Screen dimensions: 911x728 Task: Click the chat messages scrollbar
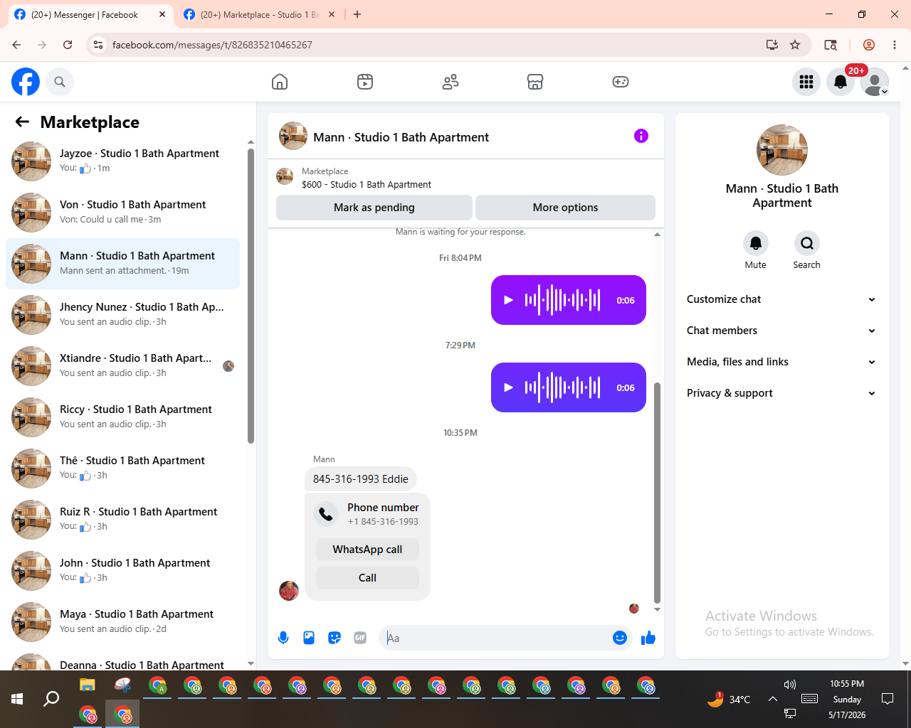click(x=657, y=493)
